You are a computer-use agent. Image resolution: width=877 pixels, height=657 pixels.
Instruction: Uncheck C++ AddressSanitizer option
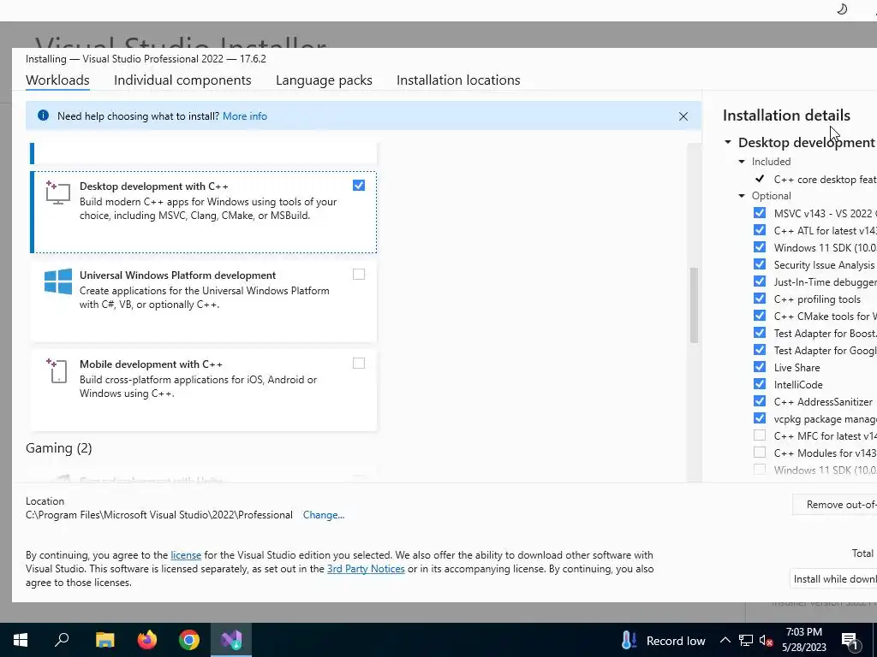[759, 401]
